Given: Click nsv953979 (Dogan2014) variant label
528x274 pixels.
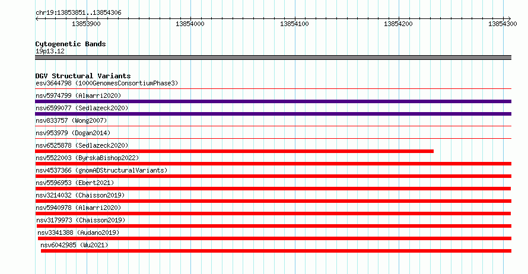Looking at the screenshot, I should tap(73, 133).
